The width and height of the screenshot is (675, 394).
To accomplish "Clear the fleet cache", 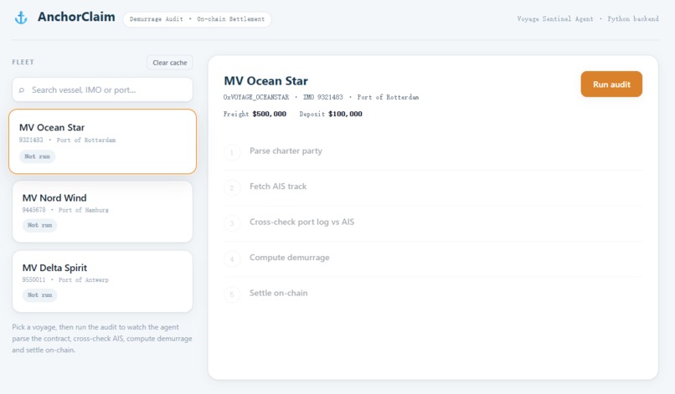I will (x=170, y=63).
